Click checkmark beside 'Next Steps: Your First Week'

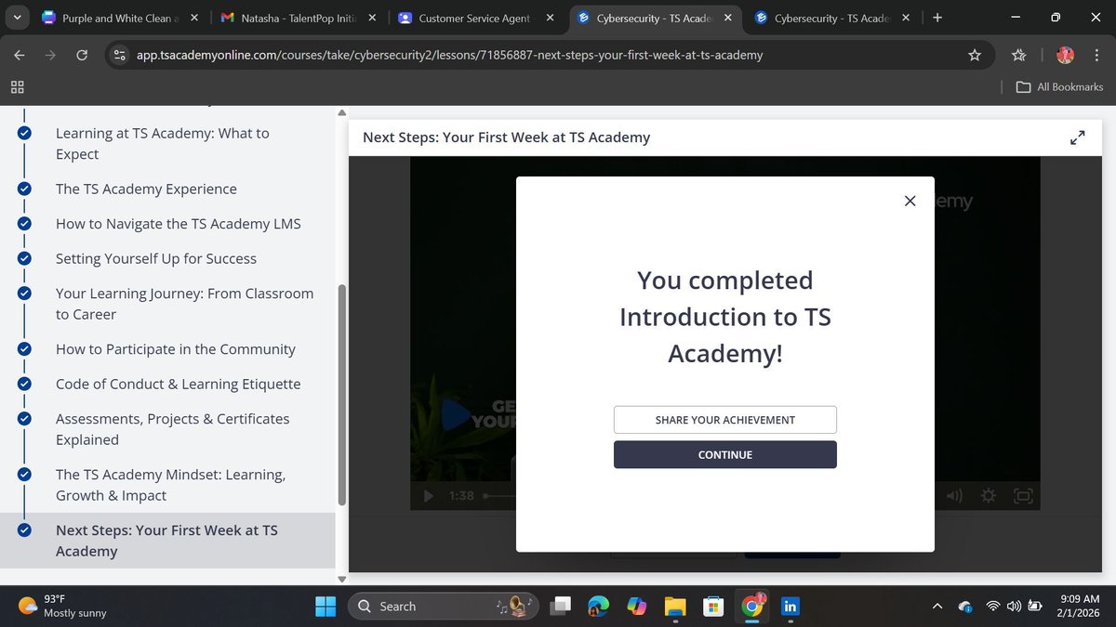(24, 530)
